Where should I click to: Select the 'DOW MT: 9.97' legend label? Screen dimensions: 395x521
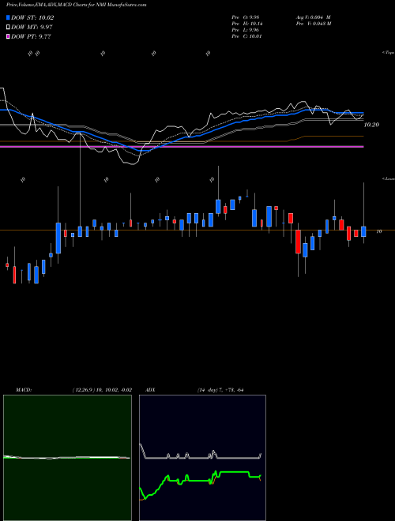point(32,27)
